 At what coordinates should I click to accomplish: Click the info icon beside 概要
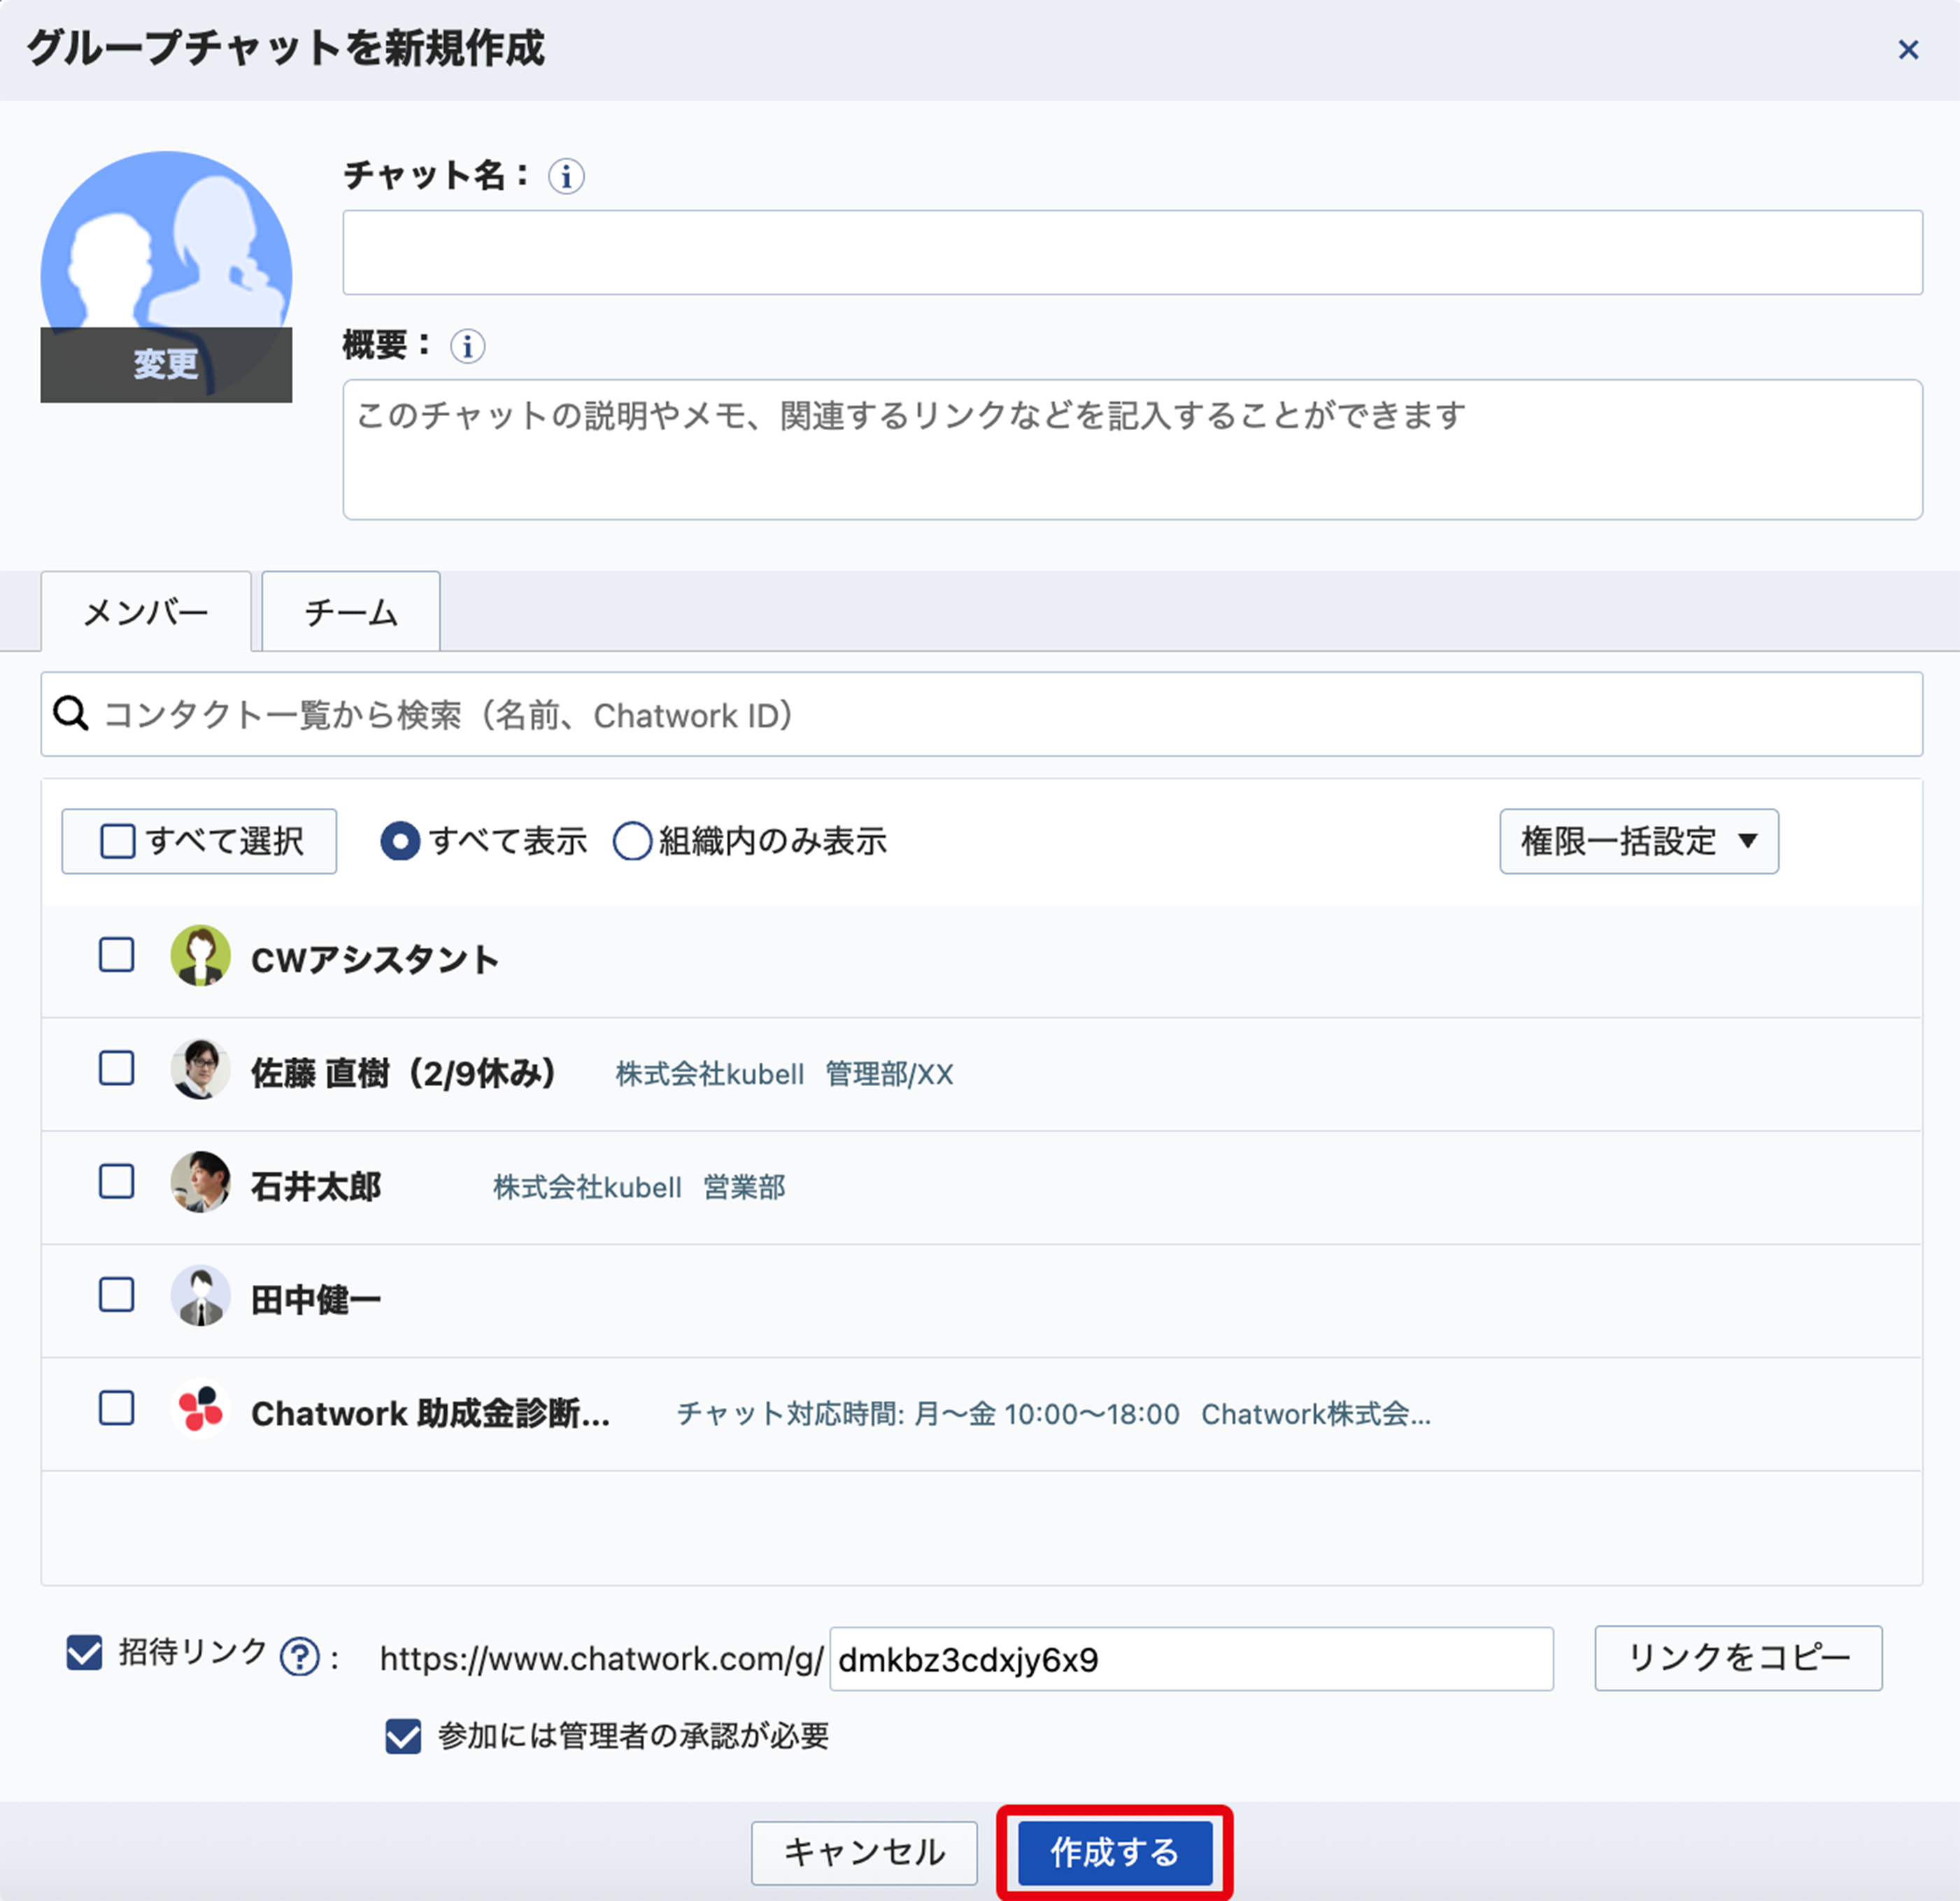click(x=467, y=347)
